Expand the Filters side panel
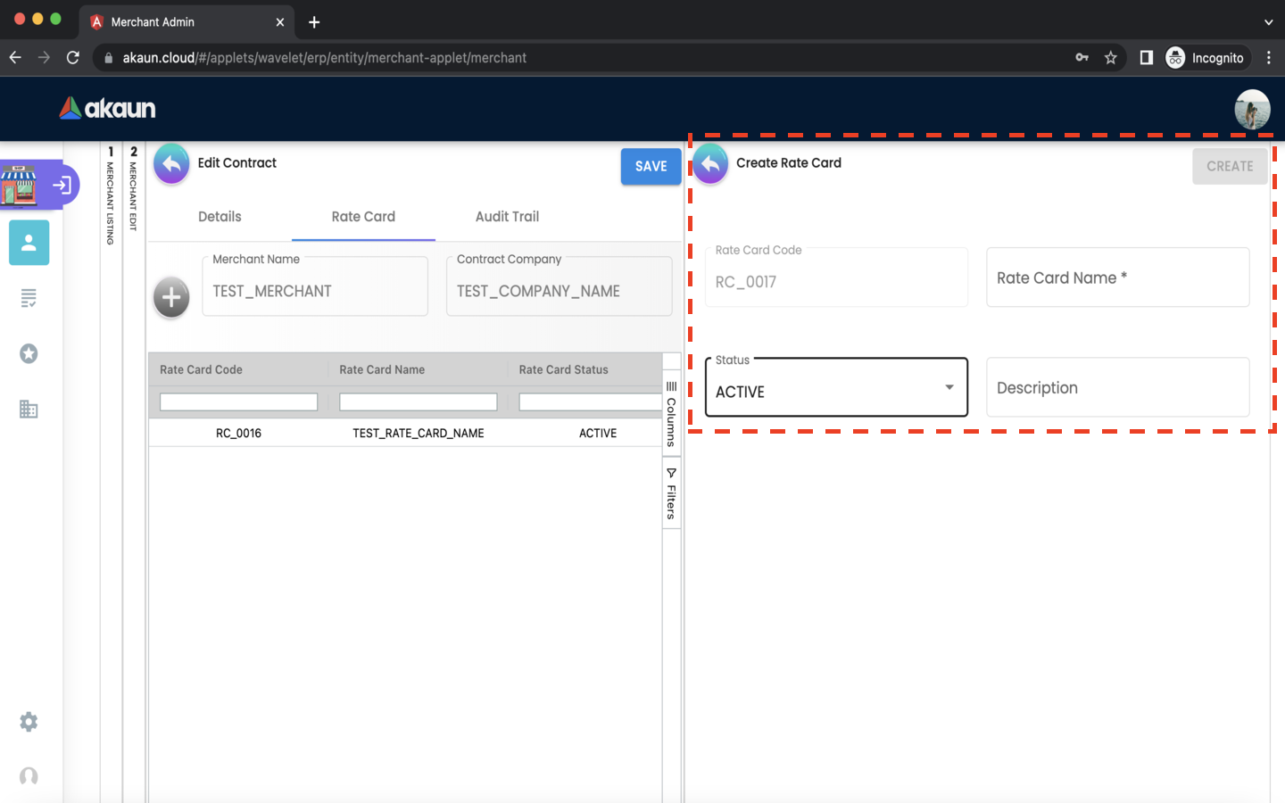This screenshot has height=803, width=1285. point(671,494)
